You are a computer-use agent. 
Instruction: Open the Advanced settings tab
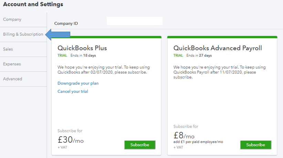[x=13, y=79]
